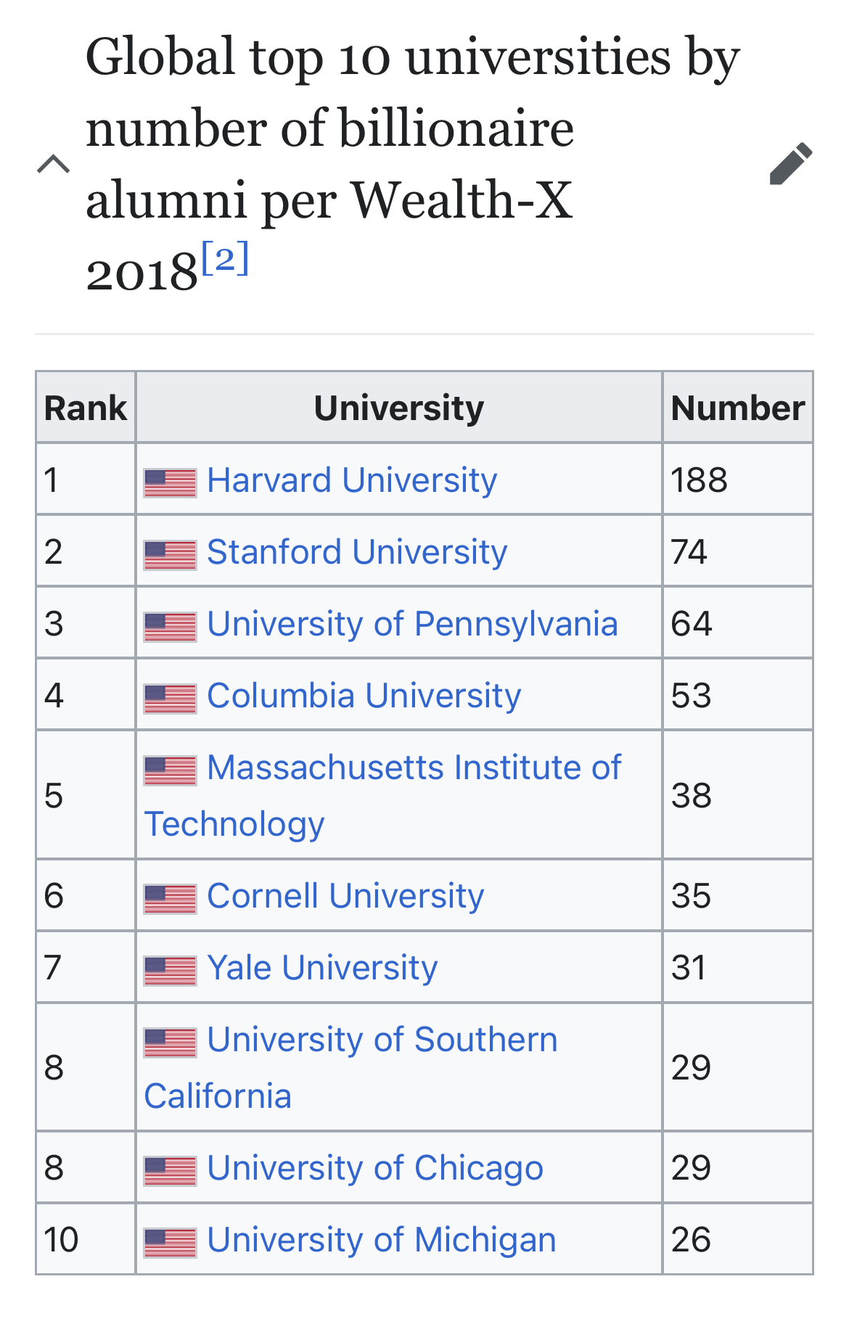This screenshot has width=849, height=1324.
Task: Open the Harvard University link
Action: point(352,480)
